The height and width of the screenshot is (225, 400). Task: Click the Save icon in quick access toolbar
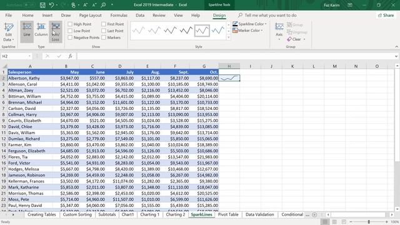pyautogui.click(x=42, y=5)
